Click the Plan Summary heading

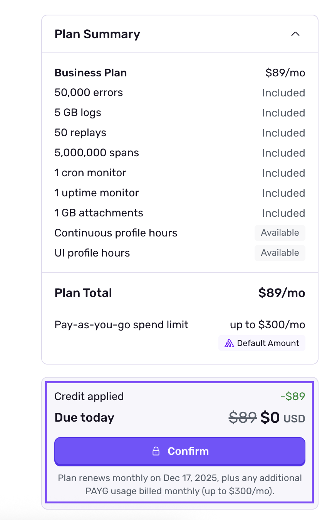coord(97,34)
